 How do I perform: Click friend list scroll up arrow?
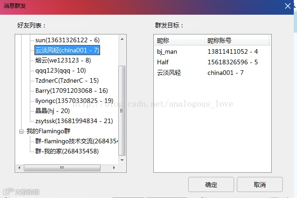click(122, 39)
